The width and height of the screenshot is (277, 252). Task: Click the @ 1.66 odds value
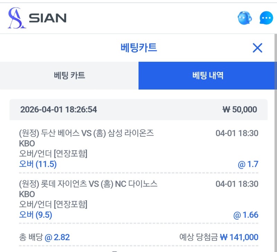(x=245, y=215)
